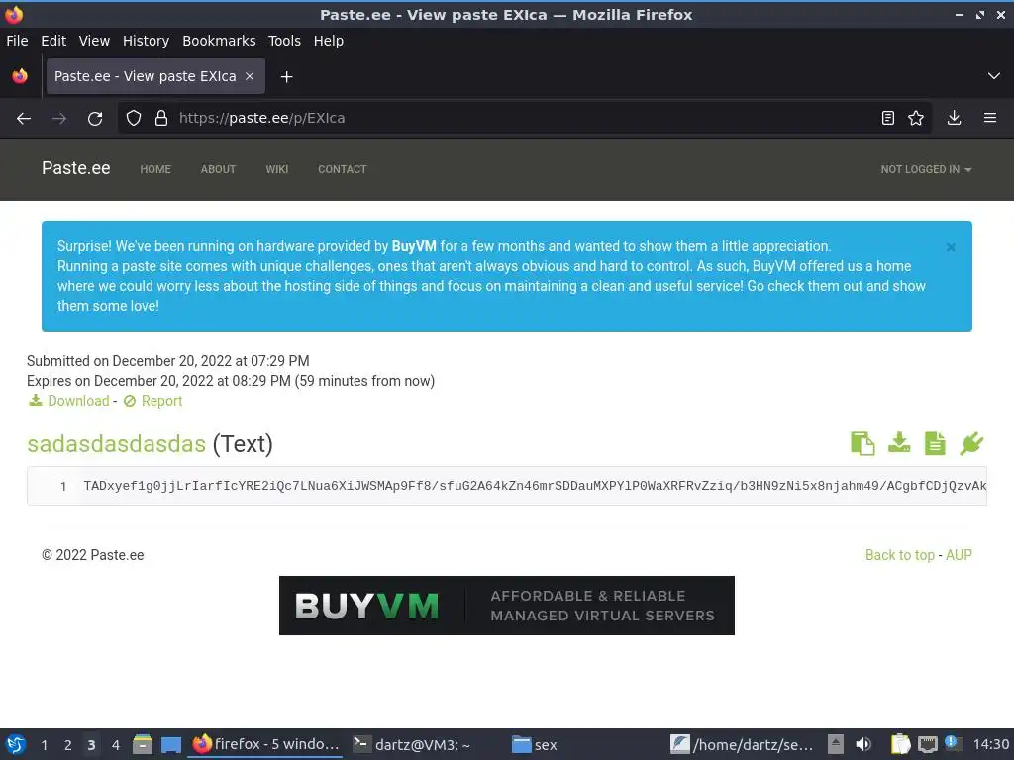Reload the current page
Viewport: 1014px width, 760px height.
pos(95,119)
